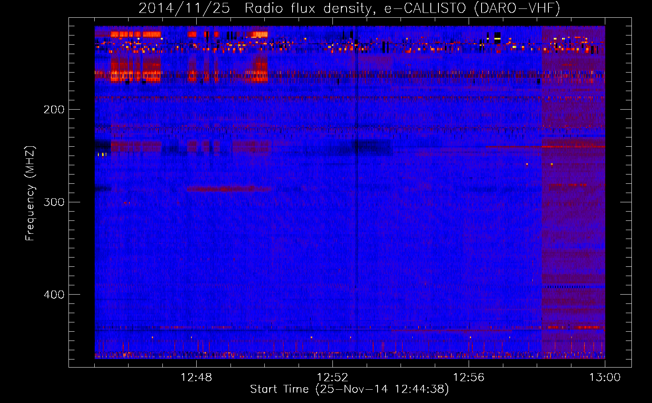Click the 12:56 time tick label
This screenshot has width=652, height=403.
coord(469,378)
